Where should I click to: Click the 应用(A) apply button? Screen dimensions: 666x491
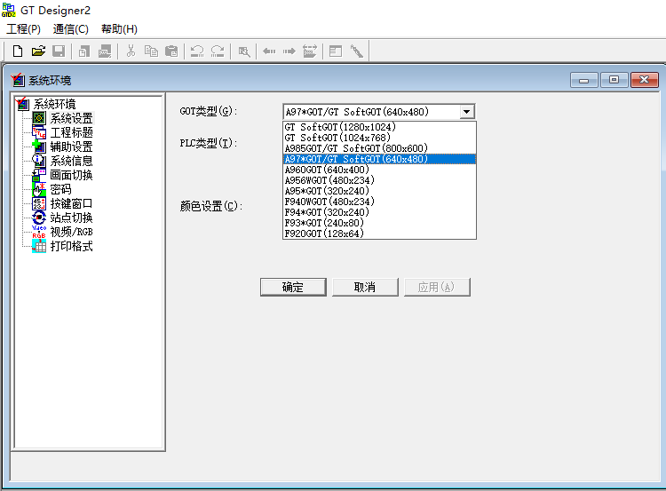pyautogui.click(x=437, y=287)
